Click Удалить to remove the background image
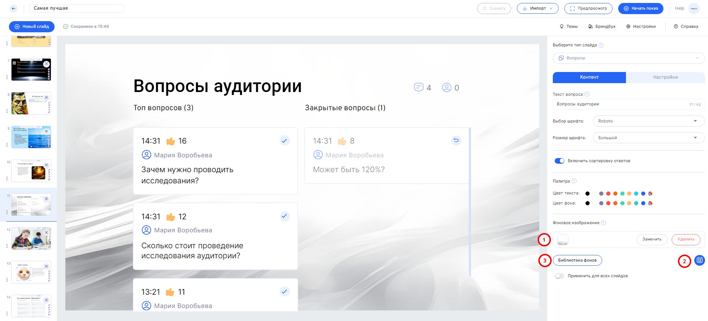Screen dimensions: 708x321 pos(686,239)
